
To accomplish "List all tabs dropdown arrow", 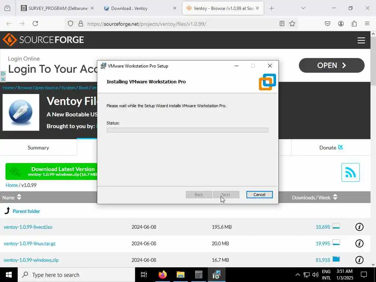I will pos(303,8).
